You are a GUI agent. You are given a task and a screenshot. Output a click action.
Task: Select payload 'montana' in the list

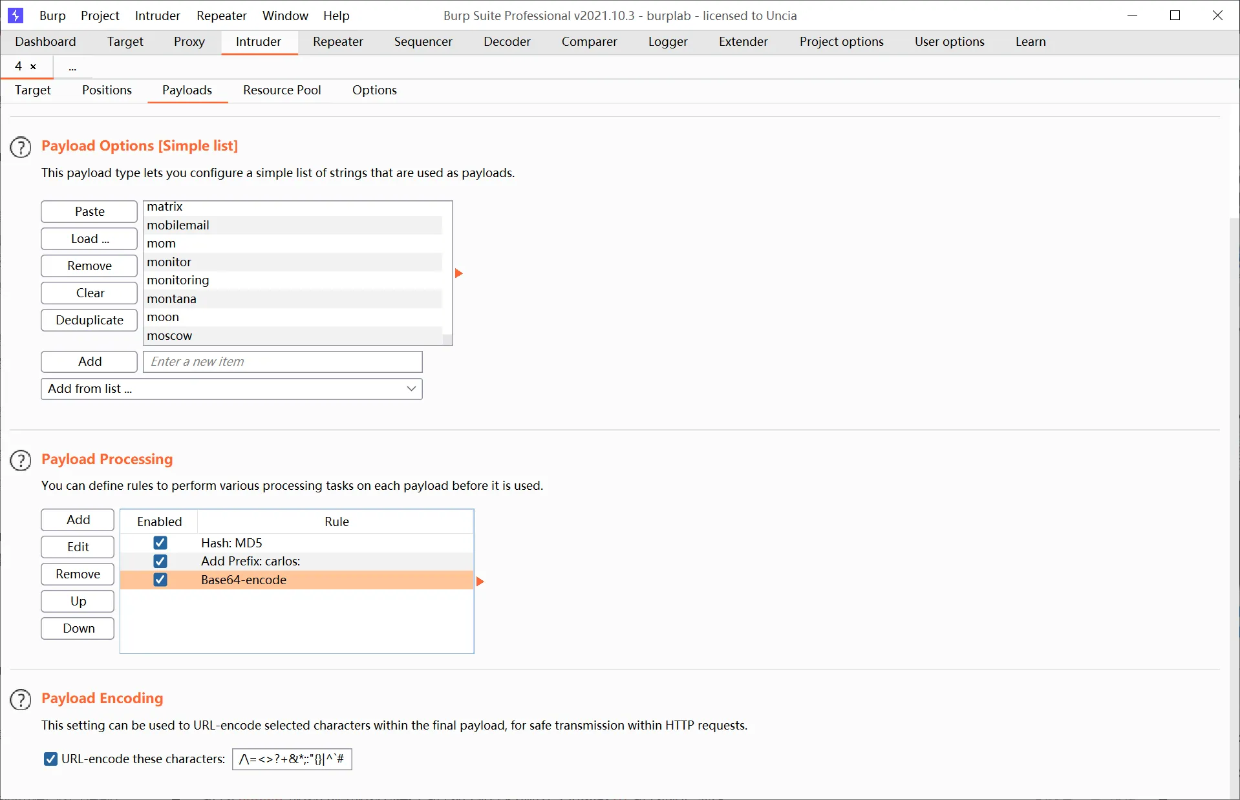pyautogui.click(x=293, y=299)
